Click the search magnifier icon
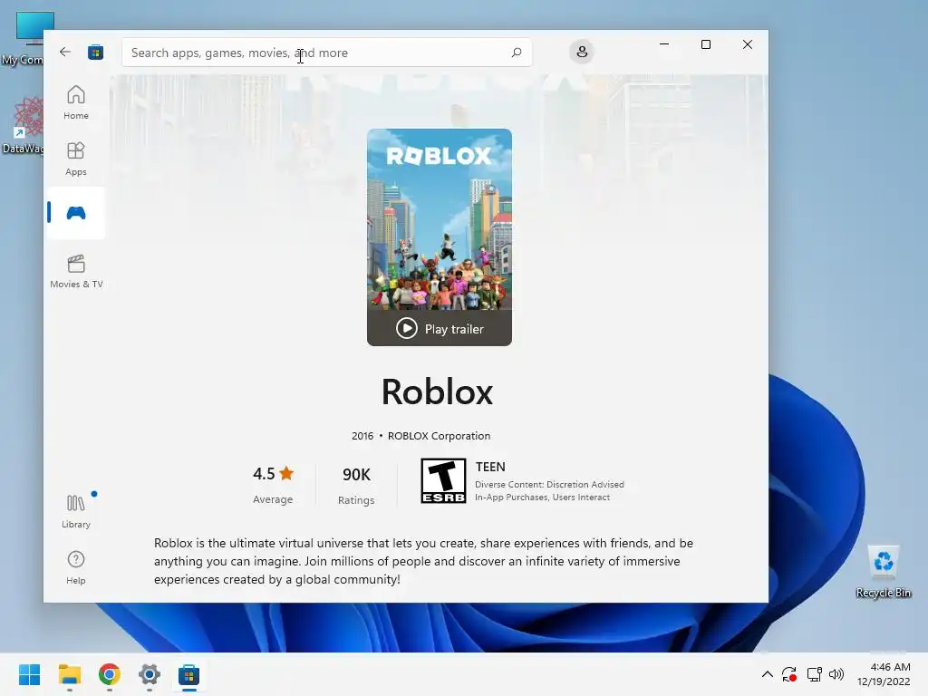 pos(516,53)
